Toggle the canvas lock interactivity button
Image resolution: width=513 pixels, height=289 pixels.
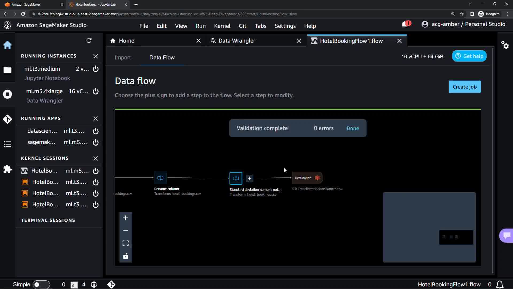point(126,256)
